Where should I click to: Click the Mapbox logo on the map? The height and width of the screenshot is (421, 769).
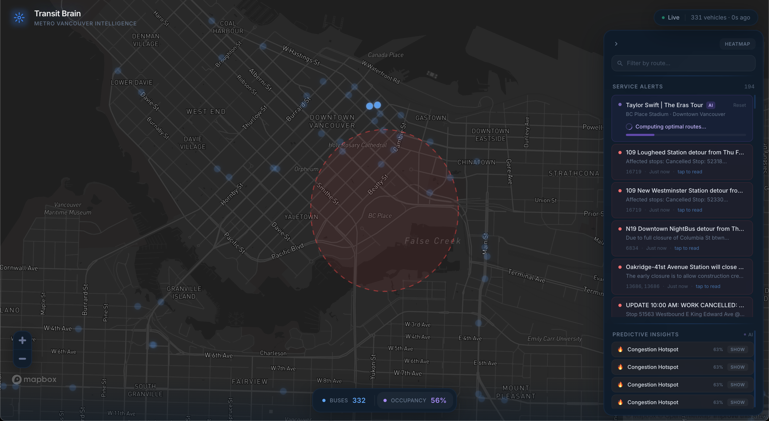point(34,379)
